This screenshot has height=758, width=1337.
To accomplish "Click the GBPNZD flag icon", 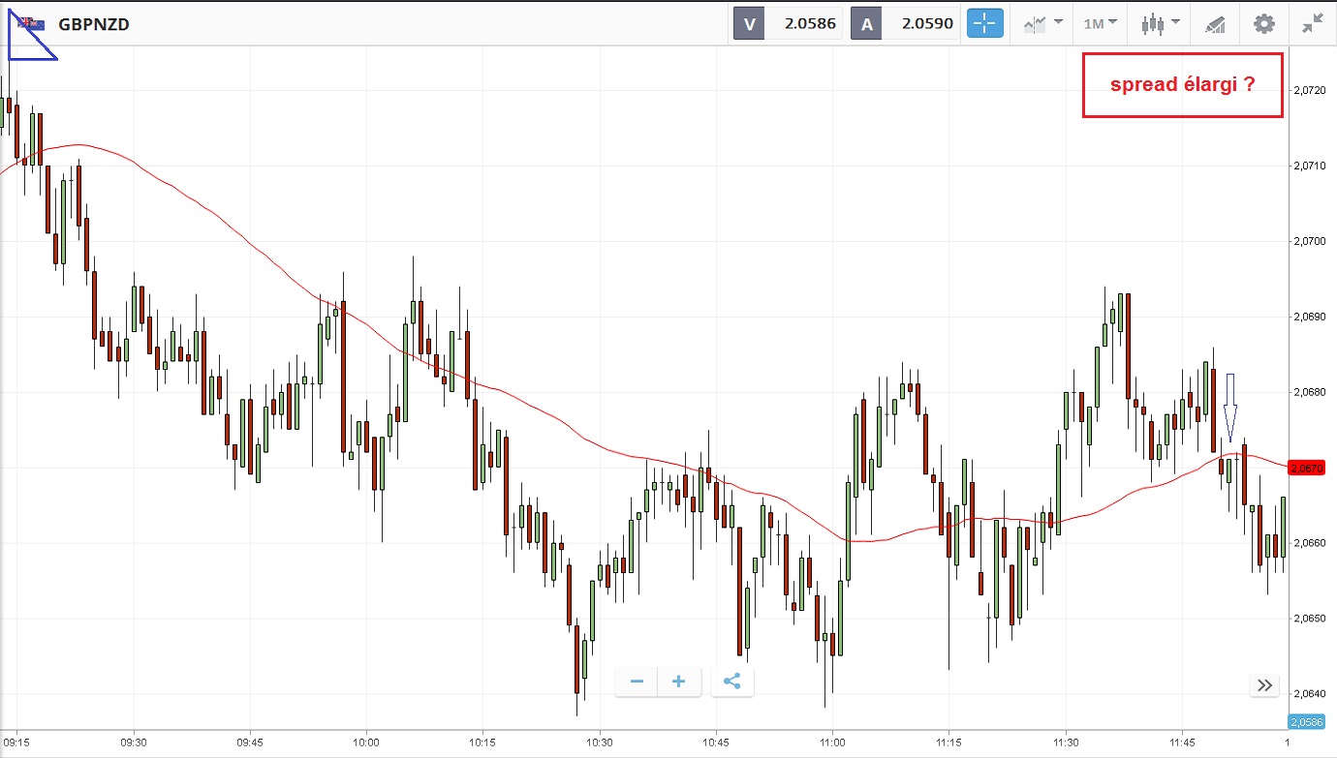I will click(30, 23).
